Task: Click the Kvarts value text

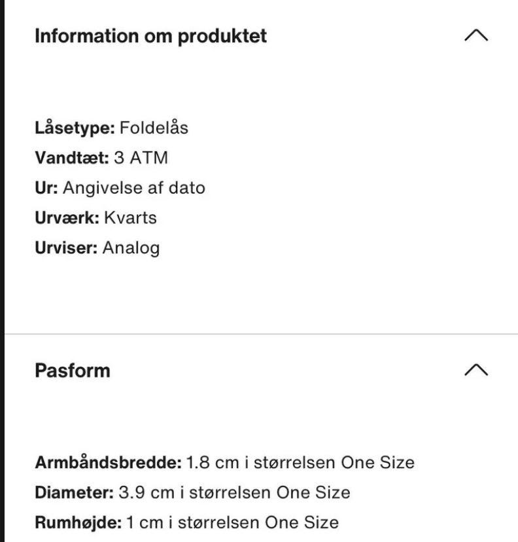Action: click(x=131, y=217)
